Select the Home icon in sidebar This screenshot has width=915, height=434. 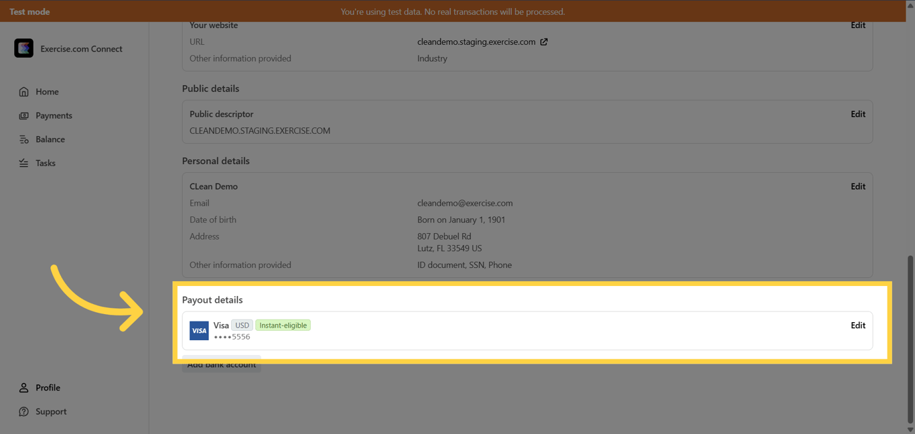(24, 91)
